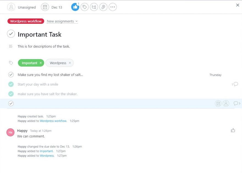
Task: Expand the 'New assignments' dropdown
Action: point(62,21)
